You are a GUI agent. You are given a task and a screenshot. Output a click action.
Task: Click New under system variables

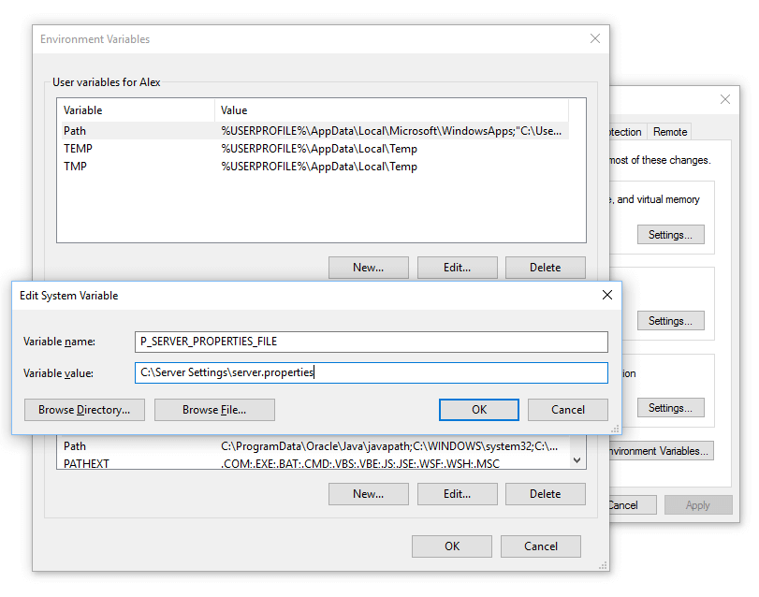pos(368,494)
